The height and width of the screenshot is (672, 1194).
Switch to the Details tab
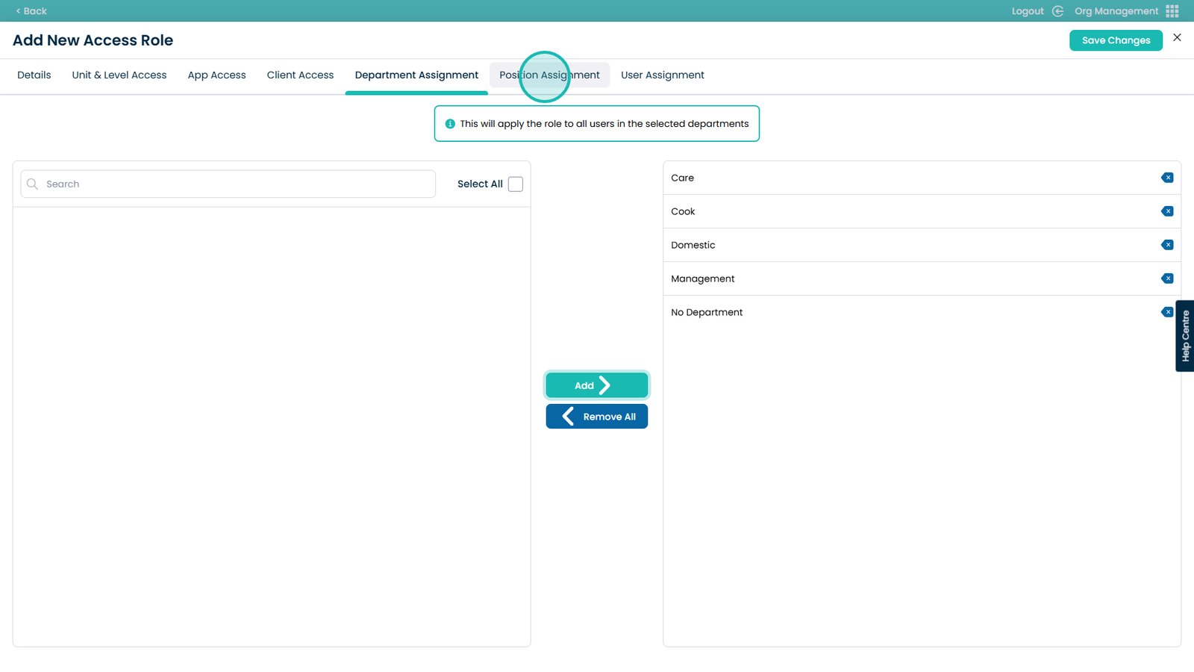click(34, 75)
